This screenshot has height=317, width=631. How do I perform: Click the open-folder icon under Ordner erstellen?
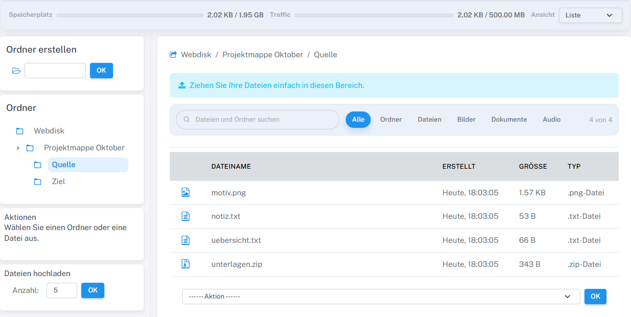(x=16, y=71)
